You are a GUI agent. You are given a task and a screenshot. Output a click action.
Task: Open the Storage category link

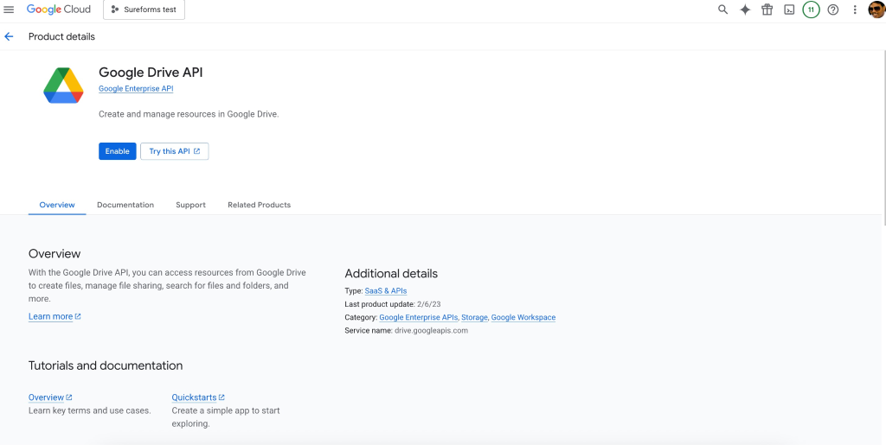click(474, 317)
